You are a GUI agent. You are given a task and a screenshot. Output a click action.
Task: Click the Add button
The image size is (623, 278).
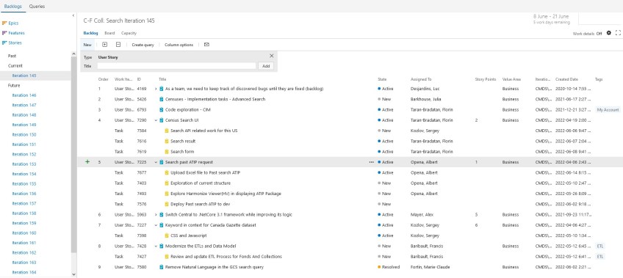click(x=266, y=66)
